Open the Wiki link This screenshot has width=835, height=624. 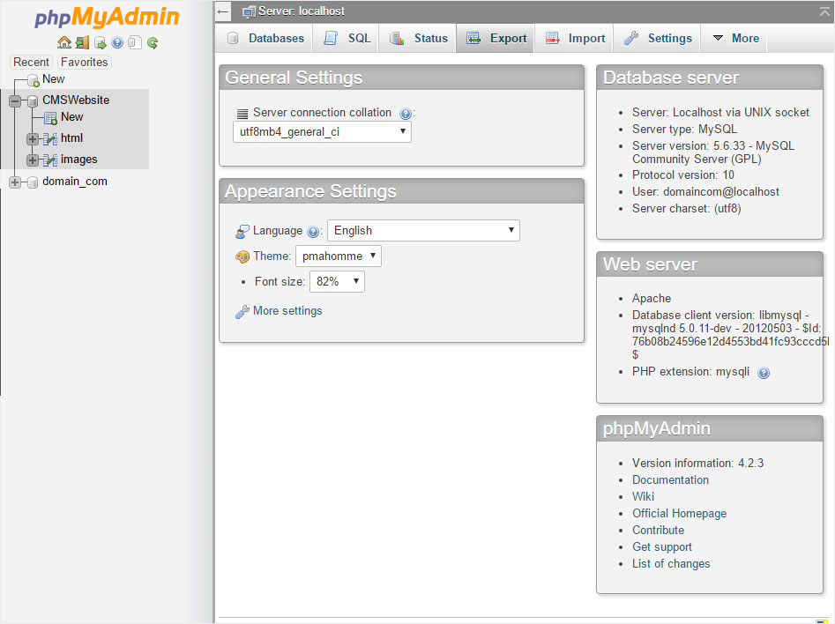pos(644,497)
